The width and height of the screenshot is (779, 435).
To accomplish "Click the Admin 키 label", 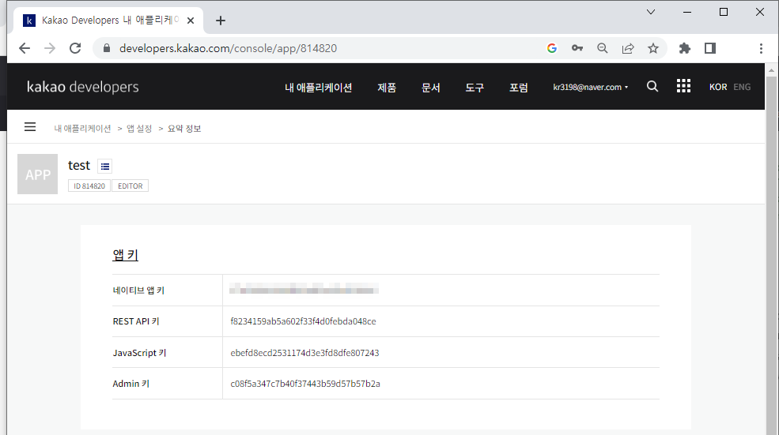I will tap(131, 384).
